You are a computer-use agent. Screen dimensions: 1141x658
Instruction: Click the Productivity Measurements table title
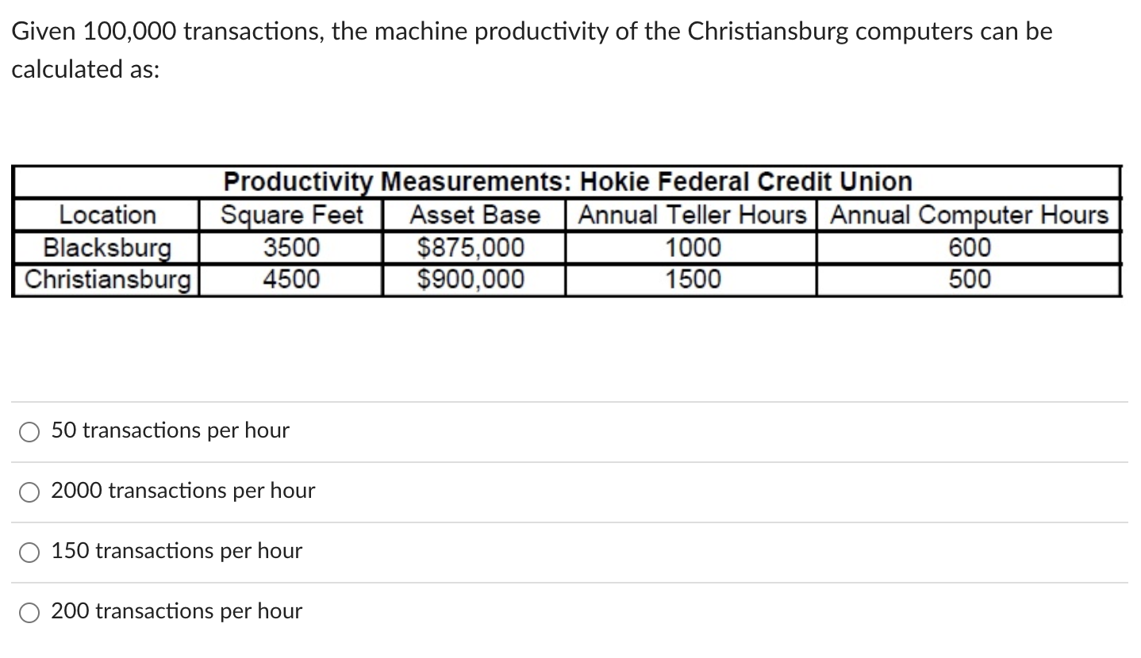[x=567, y=182]
